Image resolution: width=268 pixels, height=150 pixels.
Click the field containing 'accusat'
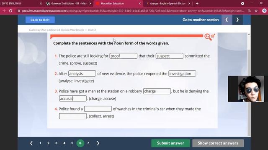(73, 98)
